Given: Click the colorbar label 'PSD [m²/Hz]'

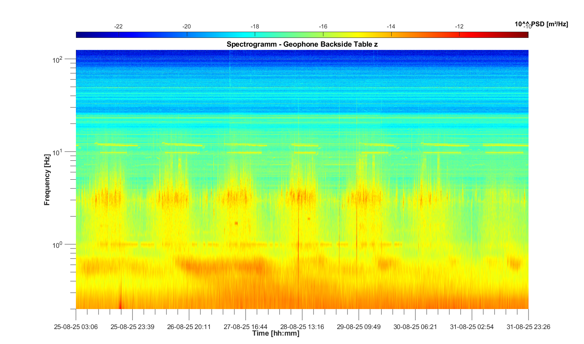Looking at the screenshot, I should (541, 24).
